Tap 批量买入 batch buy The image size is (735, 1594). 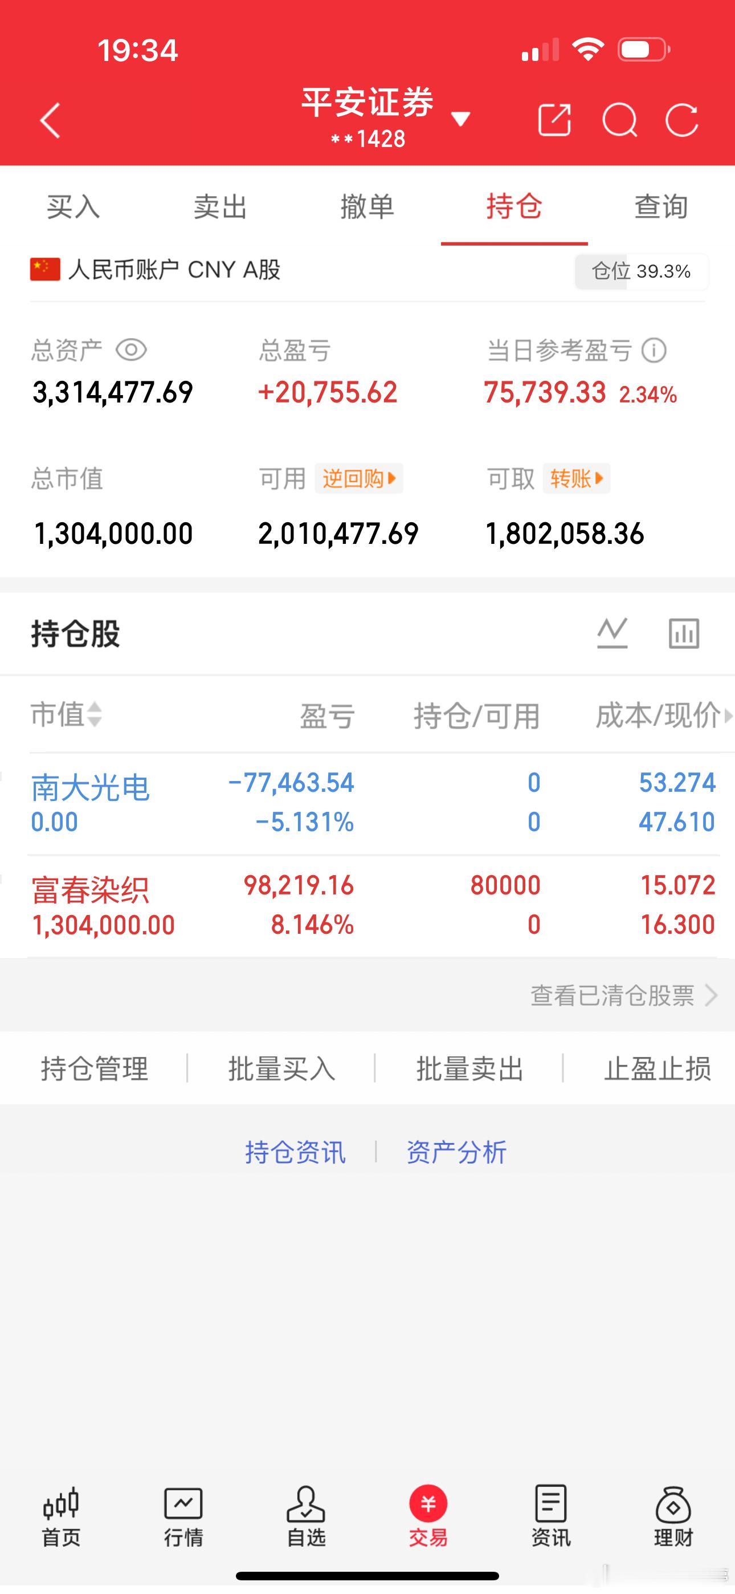(281, 1068)
